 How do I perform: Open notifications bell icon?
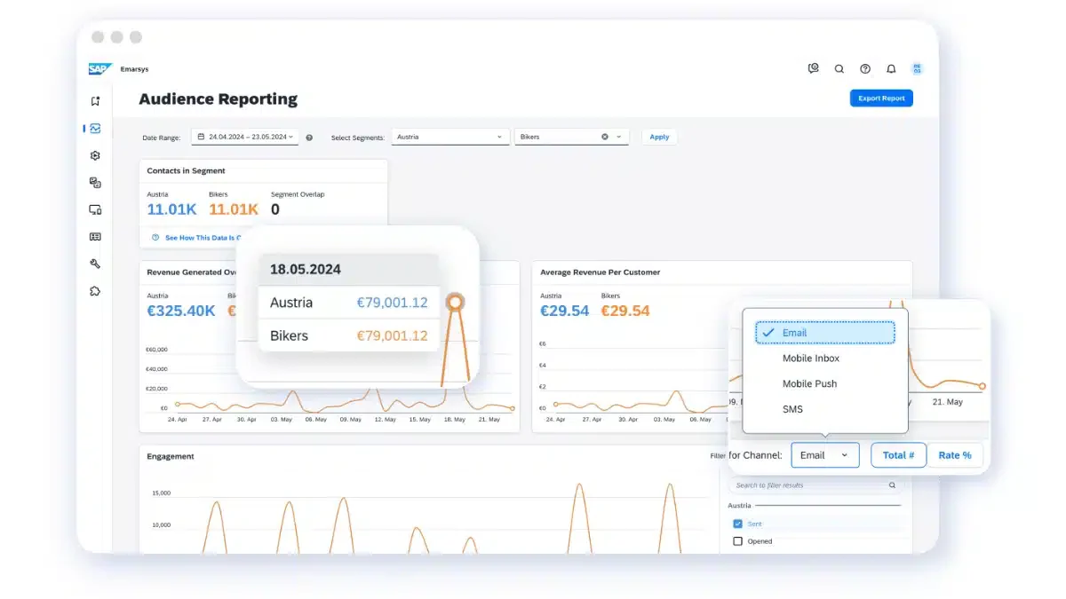pos(891,68)
